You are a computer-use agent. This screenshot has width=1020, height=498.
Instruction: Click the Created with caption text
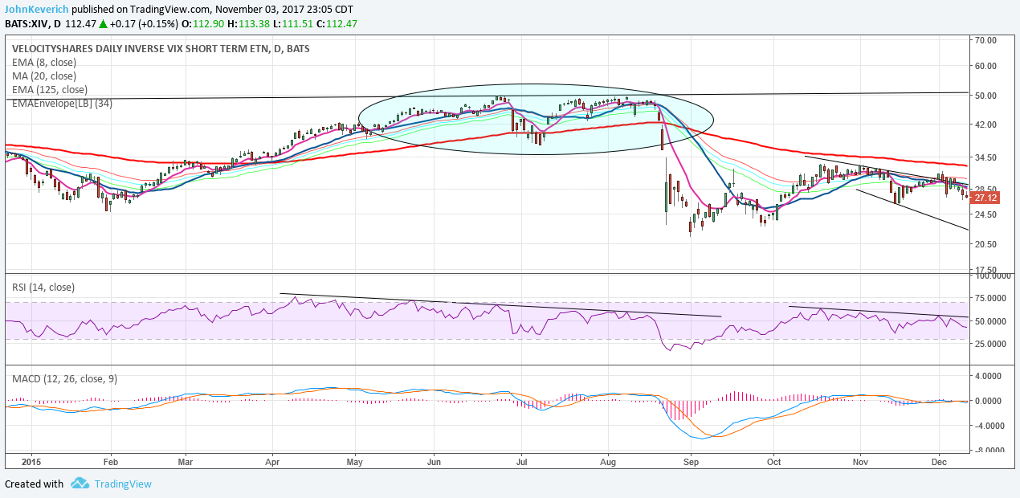tap(34, 484)
